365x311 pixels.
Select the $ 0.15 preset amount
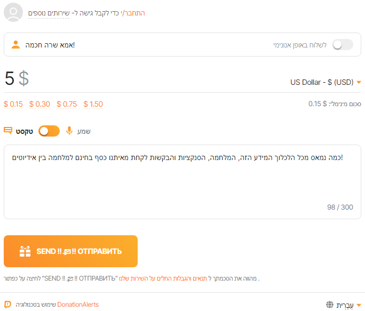(13, 104)
